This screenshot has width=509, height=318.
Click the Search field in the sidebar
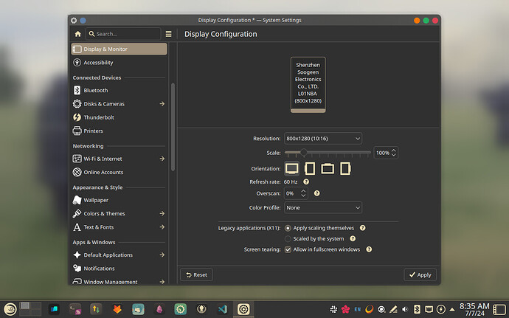click(122, 34)
